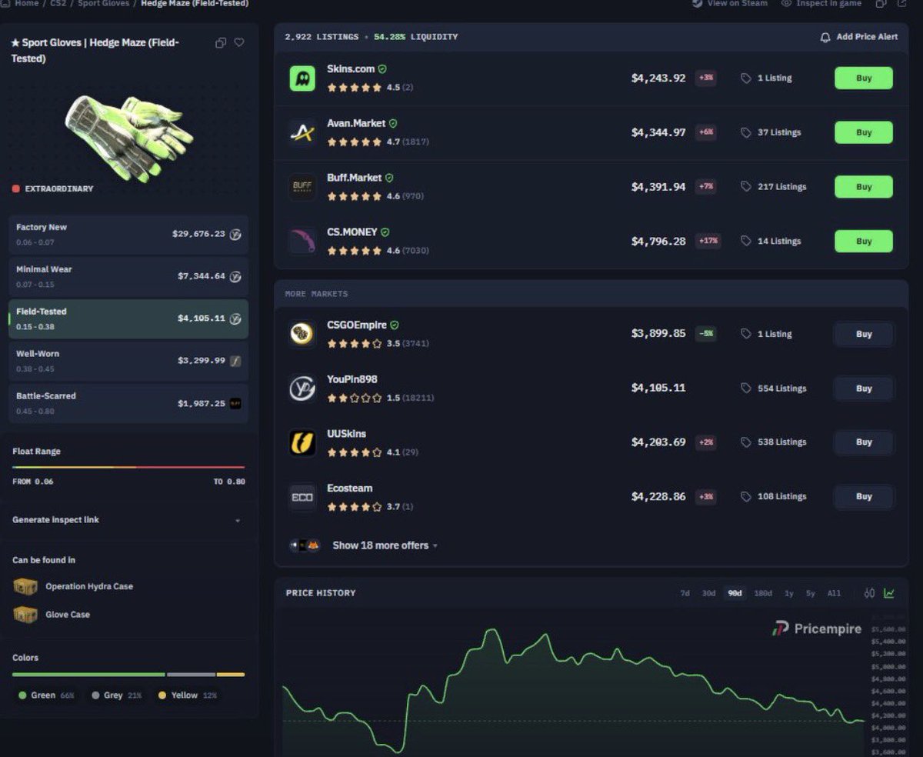Buy from CSGOEmpire

click(864, 335)
